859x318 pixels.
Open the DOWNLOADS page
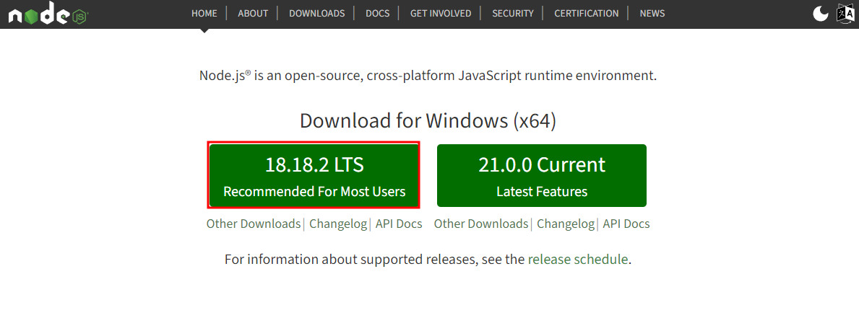[x=316, y=14]
